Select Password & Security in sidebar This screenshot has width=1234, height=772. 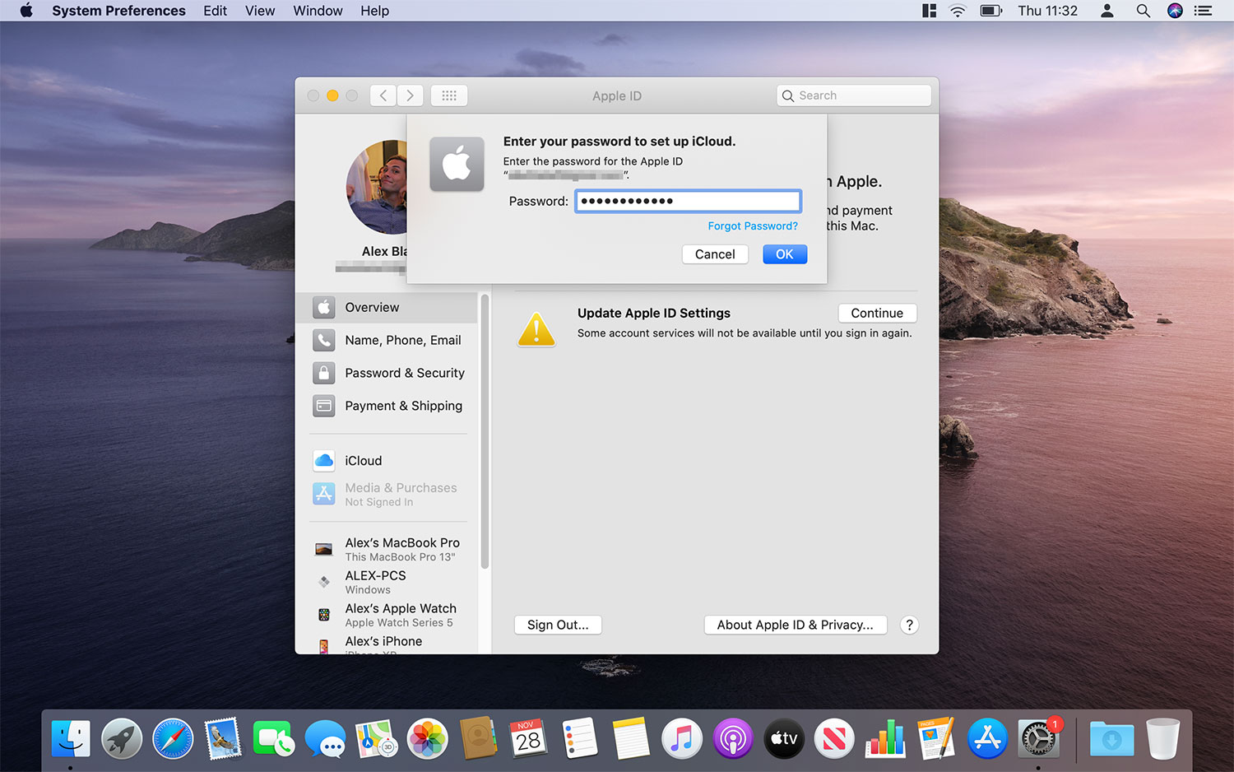pos(387,373)
